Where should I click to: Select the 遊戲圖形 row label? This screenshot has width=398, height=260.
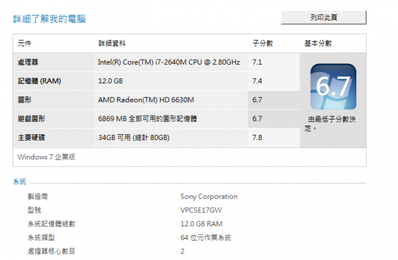[32, 119]
